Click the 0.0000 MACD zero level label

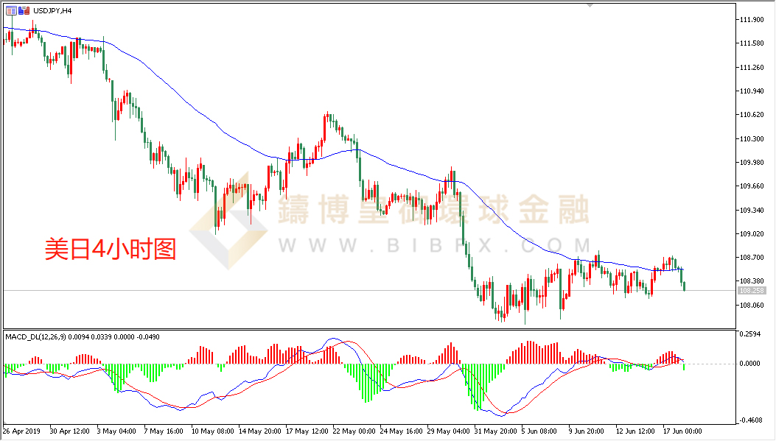point(751,364)
